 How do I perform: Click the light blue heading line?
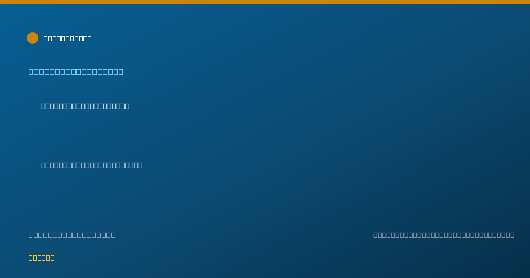[76, 71]
